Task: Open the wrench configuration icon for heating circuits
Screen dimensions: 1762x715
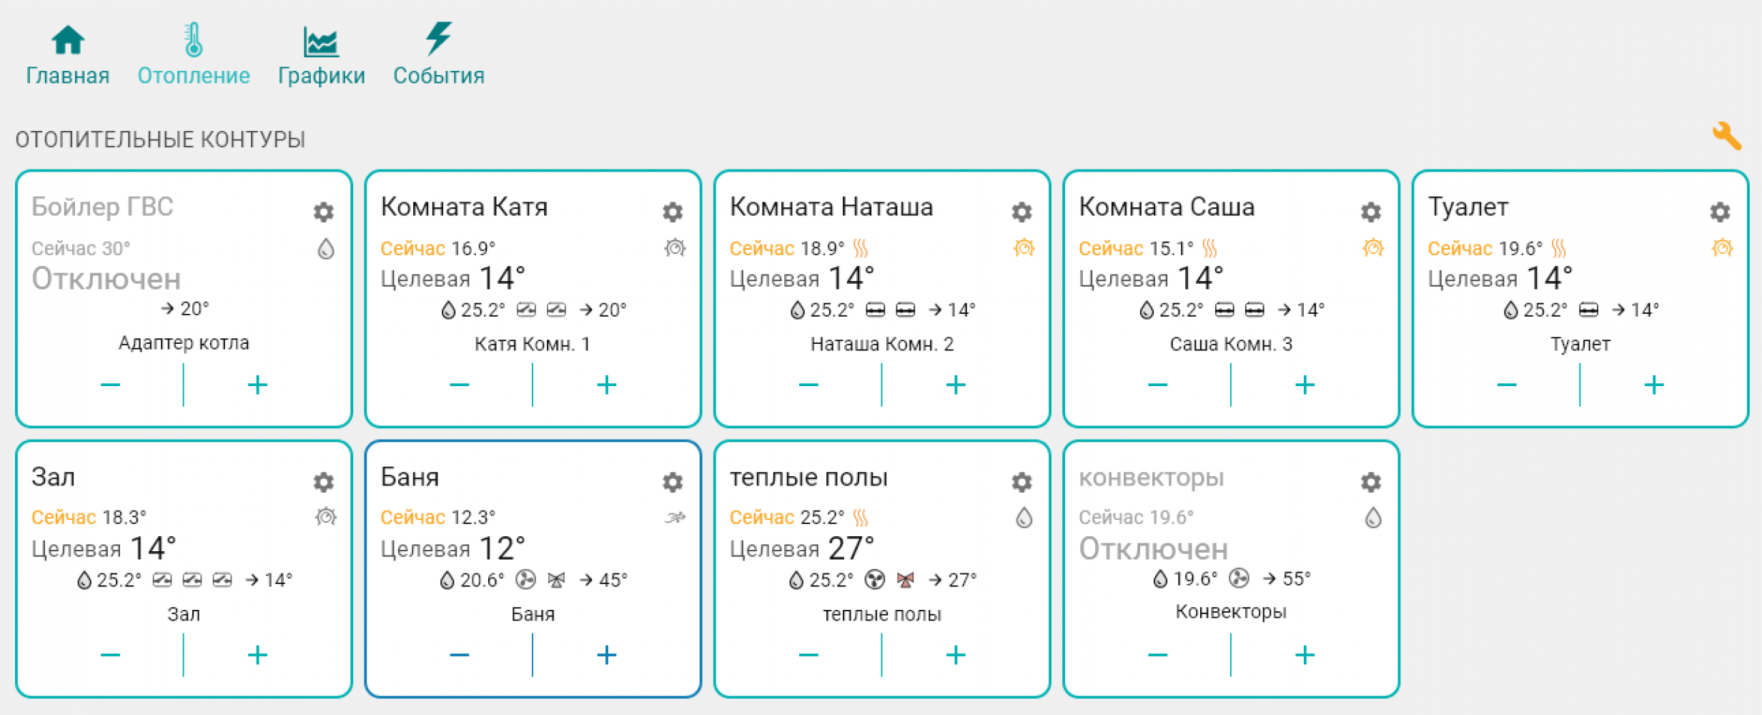Action: point(1726,135)
